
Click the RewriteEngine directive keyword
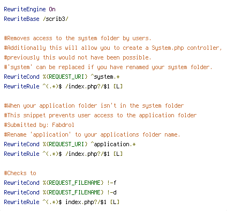tap(25, 9)
